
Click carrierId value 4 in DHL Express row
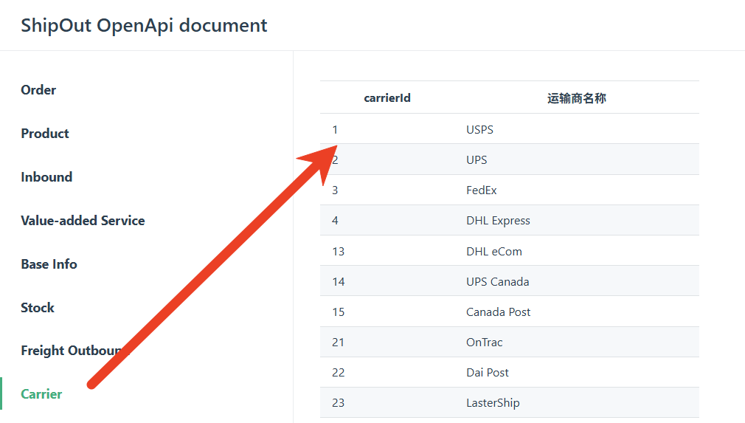[x=335, y=221]
